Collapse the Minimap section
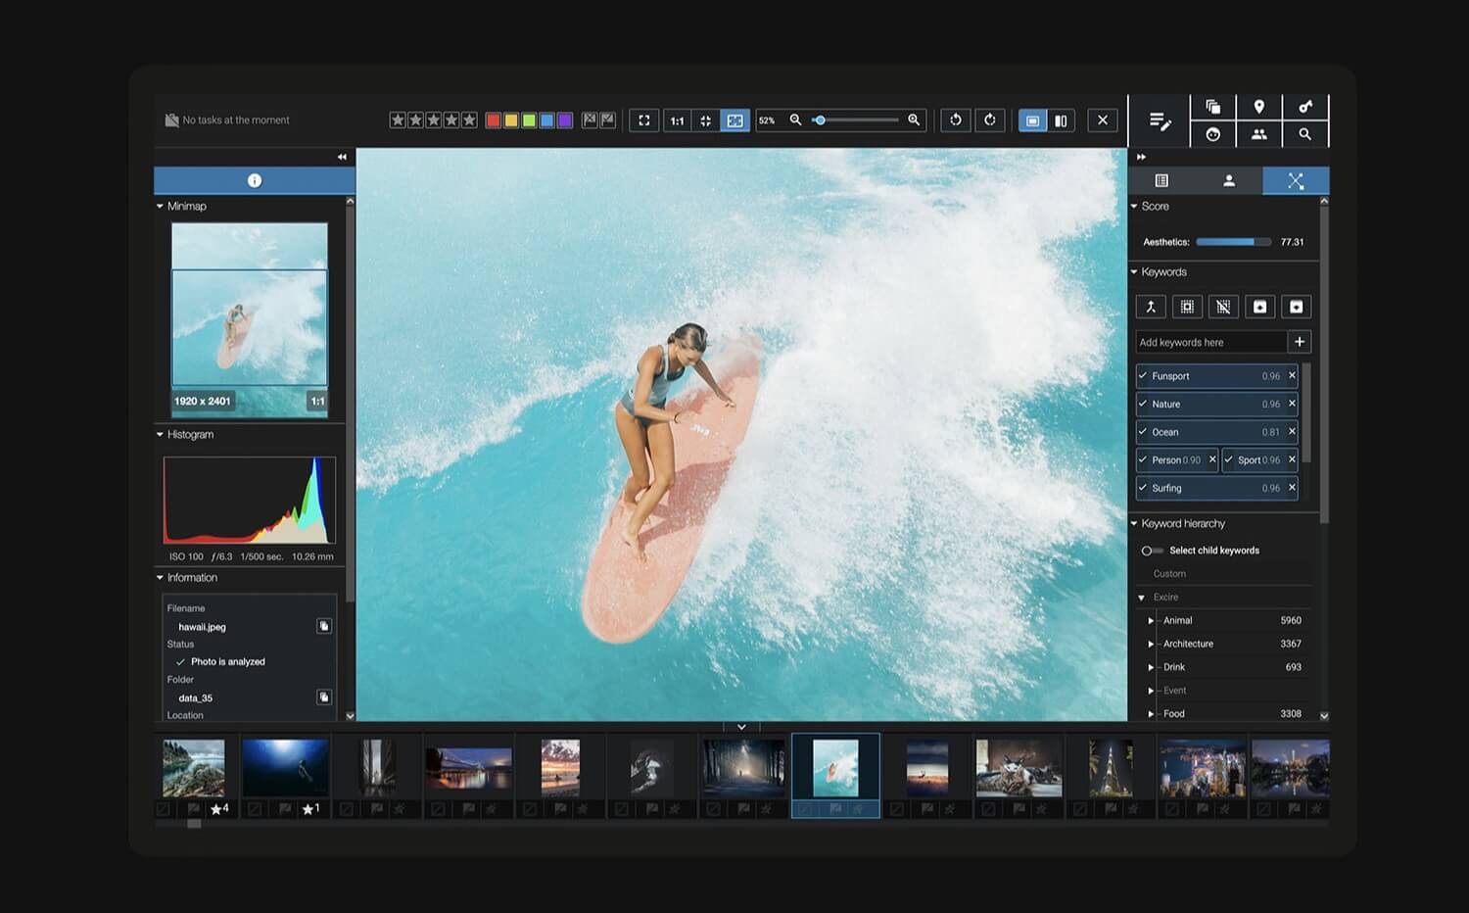This screenshot has width=1469, height=913. 160,207
